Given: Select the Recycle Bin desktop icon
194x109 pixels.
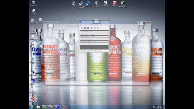Looking at the screenshot, I should click(x=33, y=3).
